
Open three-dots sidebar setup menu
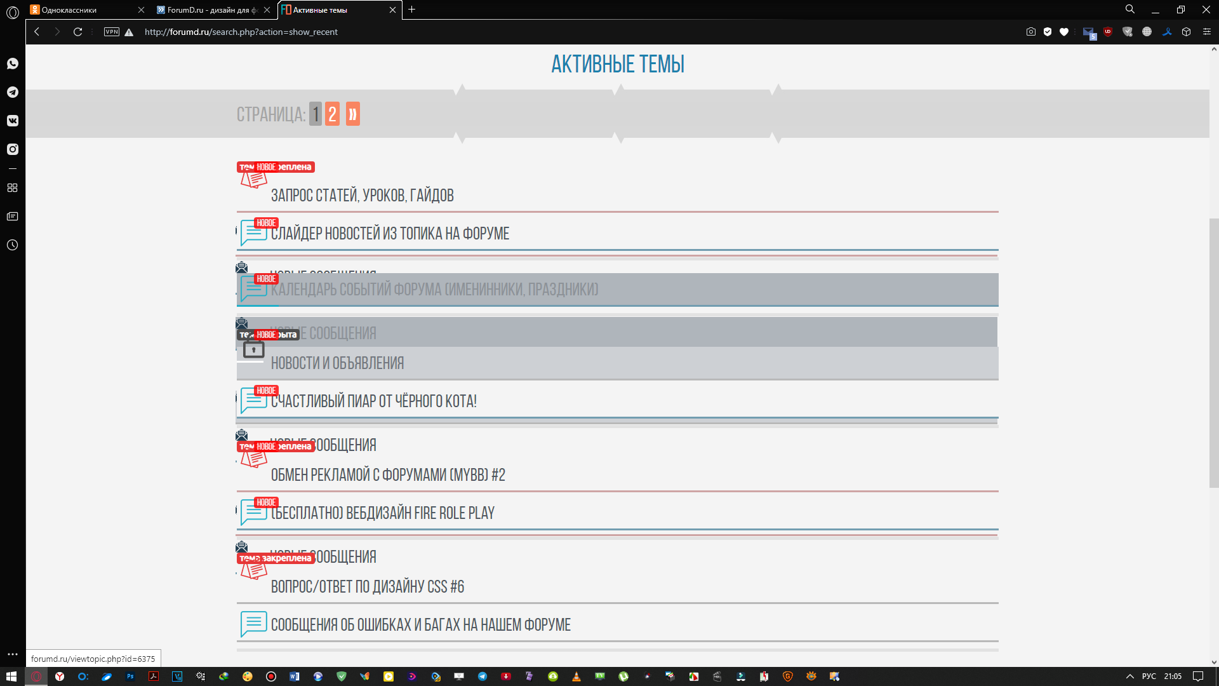point(13,654)
